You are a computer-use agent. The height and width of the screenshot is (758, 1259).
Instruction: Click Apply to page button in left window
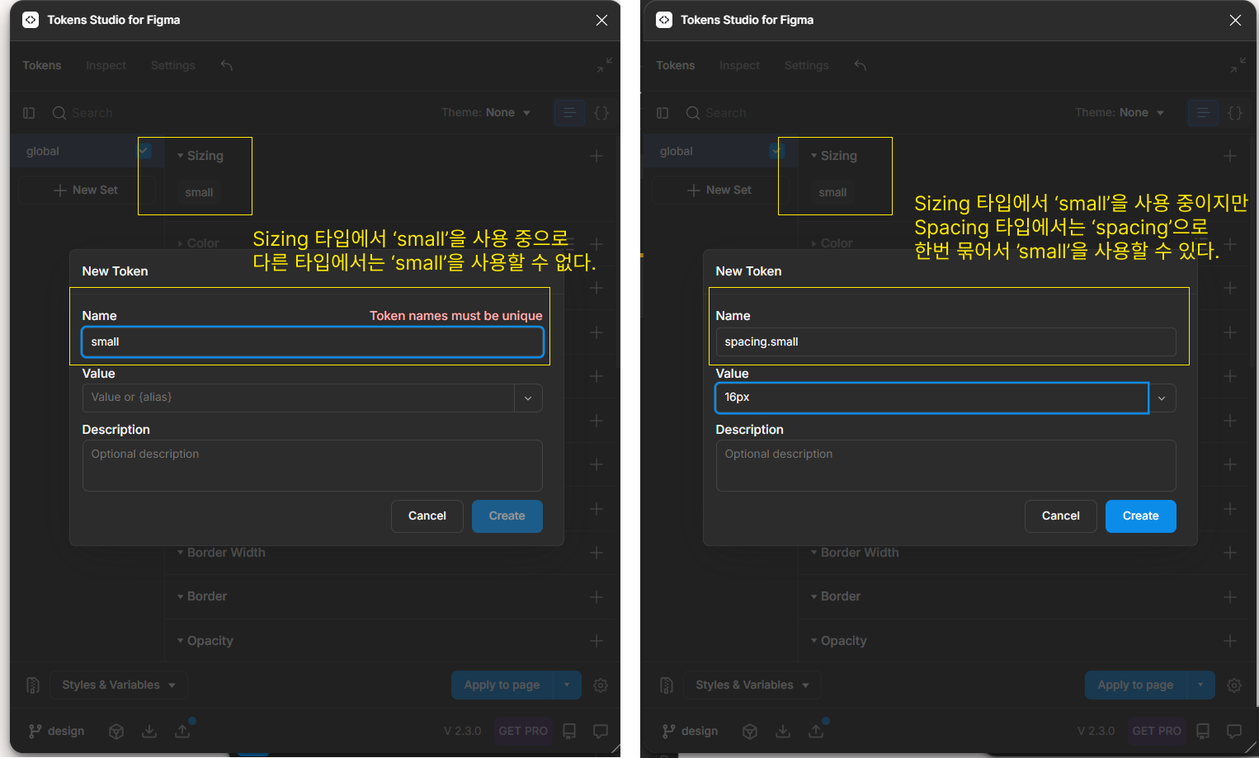point(502,685)
